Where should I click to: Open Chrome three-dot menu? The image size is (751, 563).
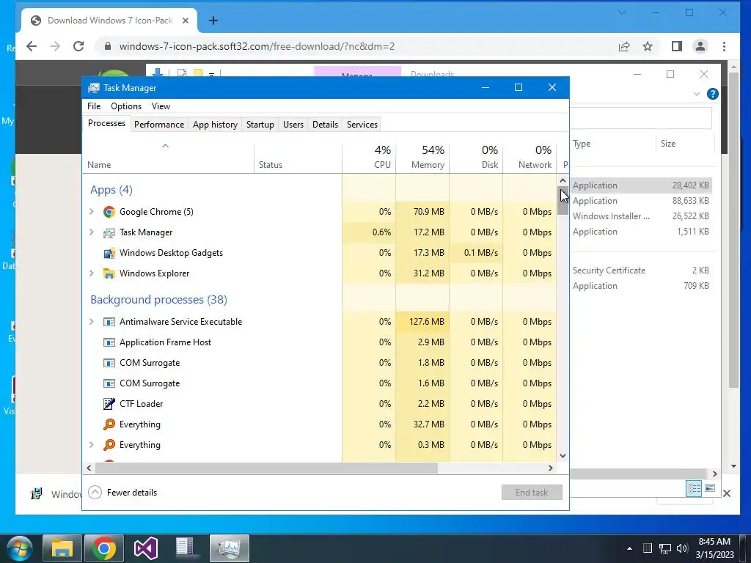tap(724, 46)
